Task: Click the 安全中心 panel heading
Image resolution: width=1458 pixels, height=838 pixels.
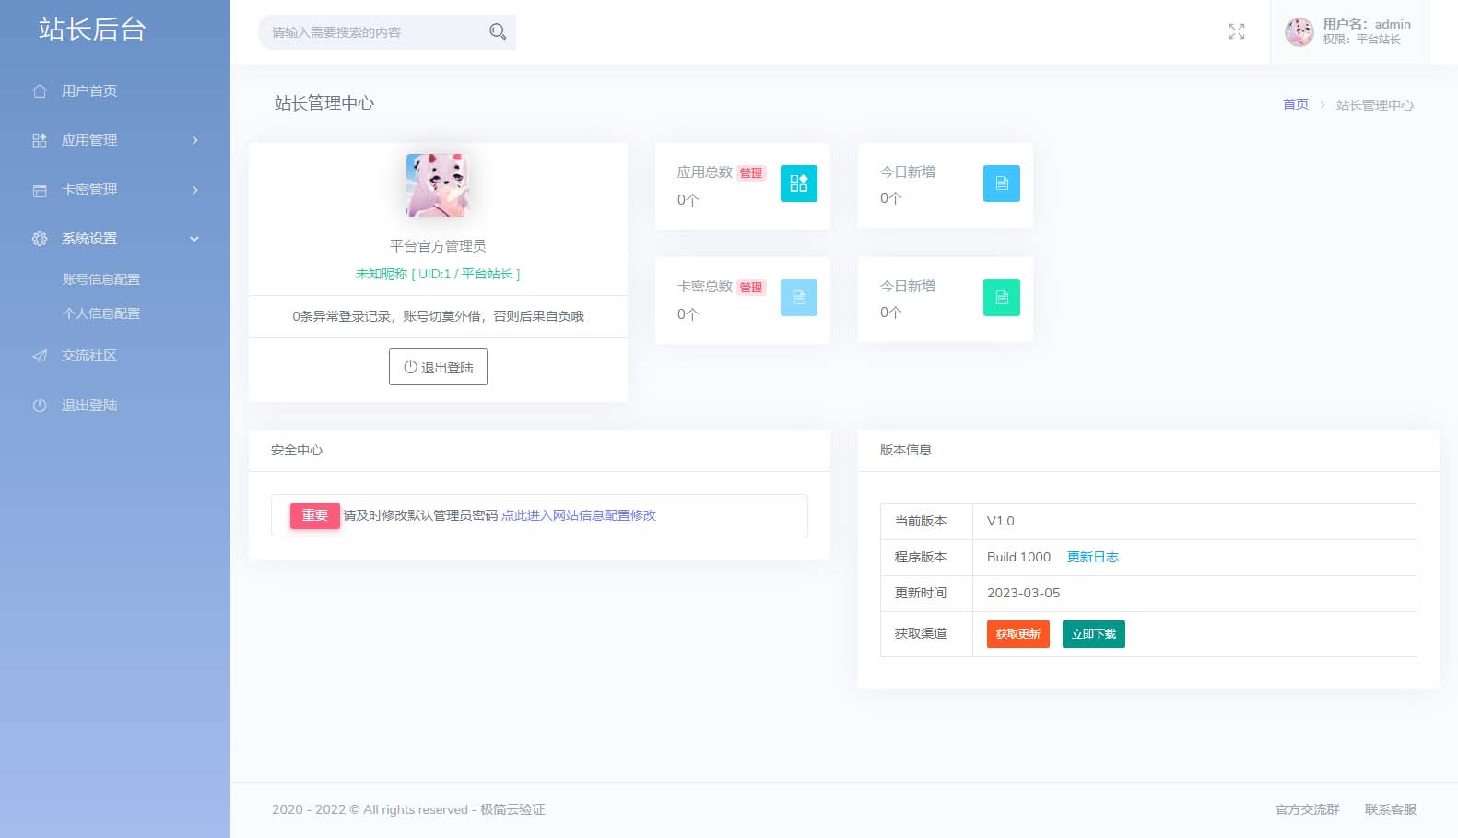Action: tap(297, 450)
